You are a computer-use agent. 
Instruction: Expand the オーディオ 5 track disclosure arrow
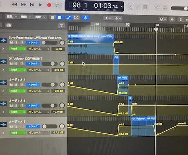click(3, 112)
